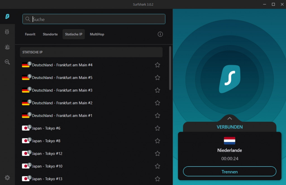Viewport: 286px width, 185px height.
Task: Open the Alert siren icon in sidebar
Action: click(x=7, y=47)
